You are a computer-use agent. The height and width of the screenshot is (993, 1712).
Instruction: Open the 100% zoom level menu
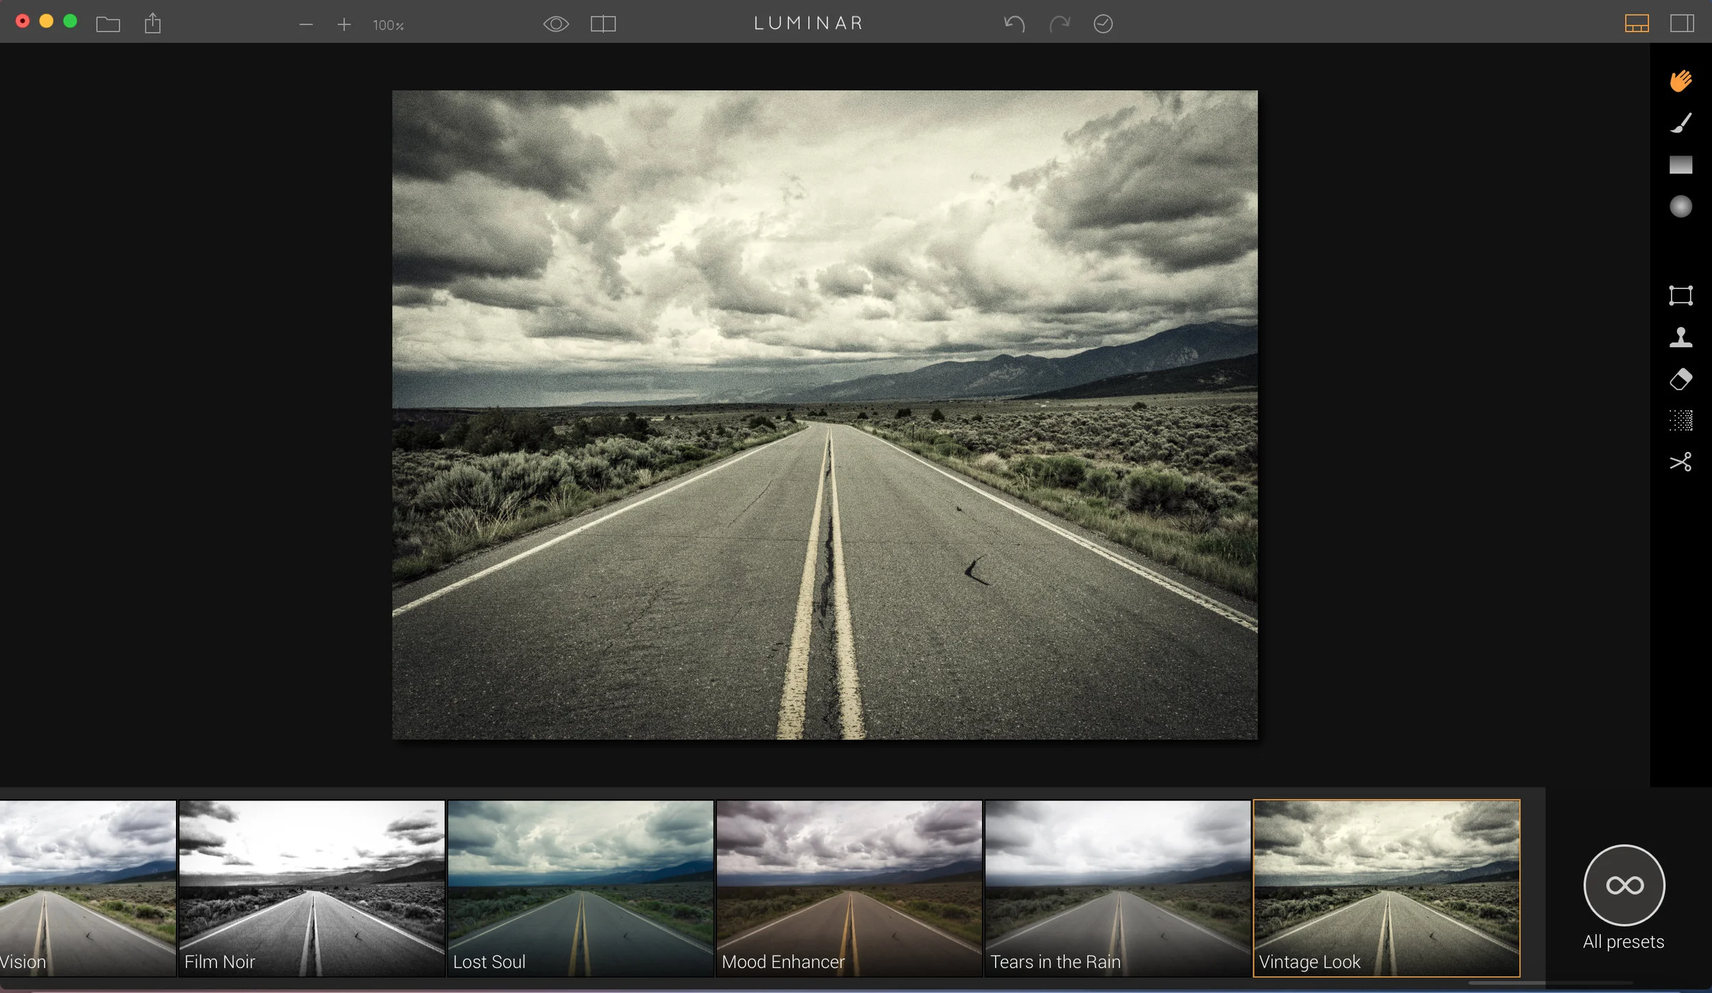[388, 25]
